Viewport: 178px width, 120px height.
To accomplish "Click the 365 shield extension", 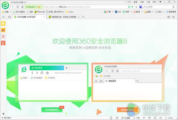I will click(118, 12).
